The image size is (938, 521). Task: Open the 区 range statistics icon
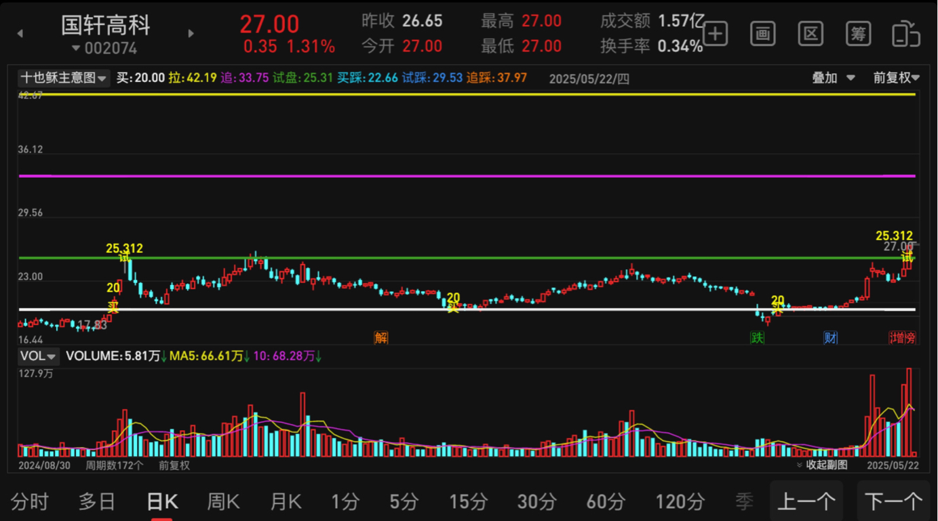tap(810, 33)
